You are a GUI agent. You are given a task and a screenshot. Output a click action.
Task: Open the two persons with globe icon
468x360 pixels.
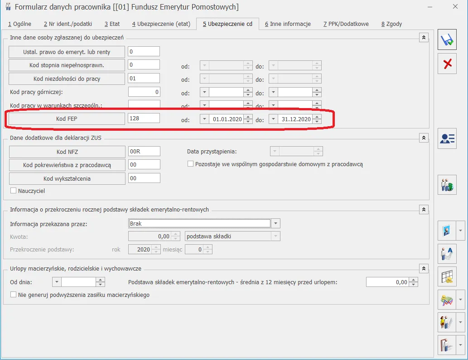pyautogui.click(x=447, y=185)
